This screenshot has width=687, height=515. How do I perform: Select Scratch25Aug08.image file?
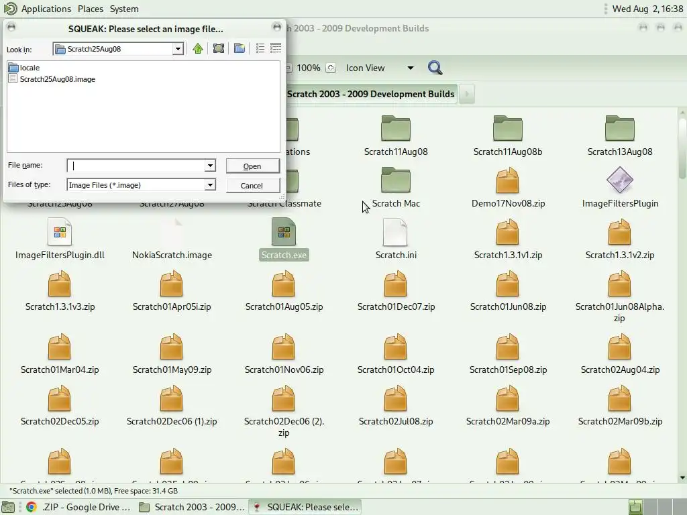(52, 79)
